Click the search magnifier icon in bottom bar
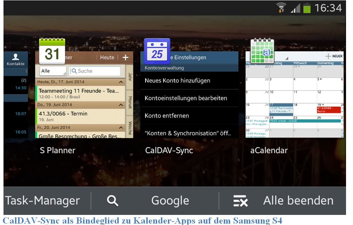Screen dimensions: 353x225 pyautogui.click(x=112, y=201)
